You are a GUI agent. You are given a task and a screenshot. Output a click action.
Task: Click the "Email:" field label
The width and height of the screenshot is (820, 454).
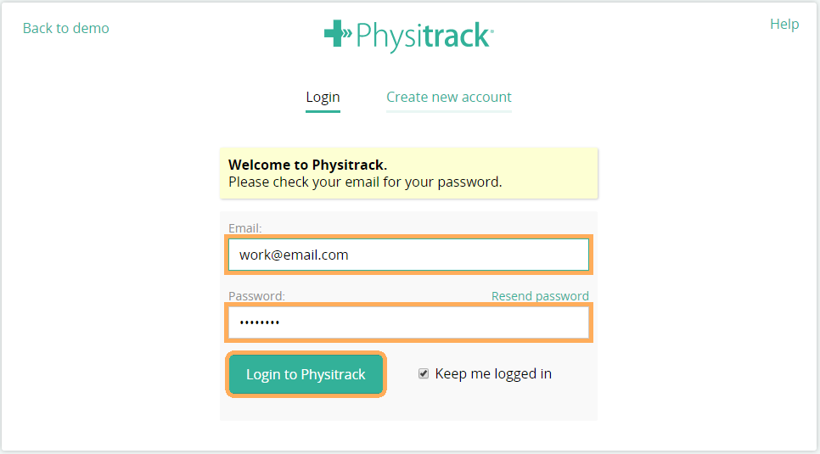click(245, 228)
